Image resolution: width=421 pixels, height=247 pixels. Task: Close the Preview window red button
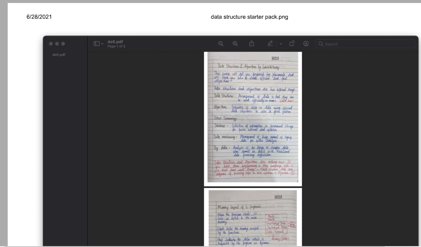[51, 44]
